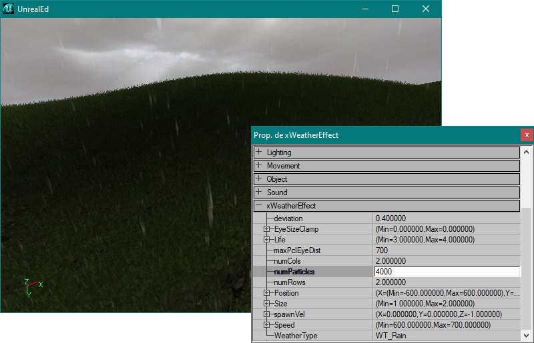The width and height of the screenshot is (534, 343).
Task: Expand the EyeSizeClamp property
Action: (267, 229)
